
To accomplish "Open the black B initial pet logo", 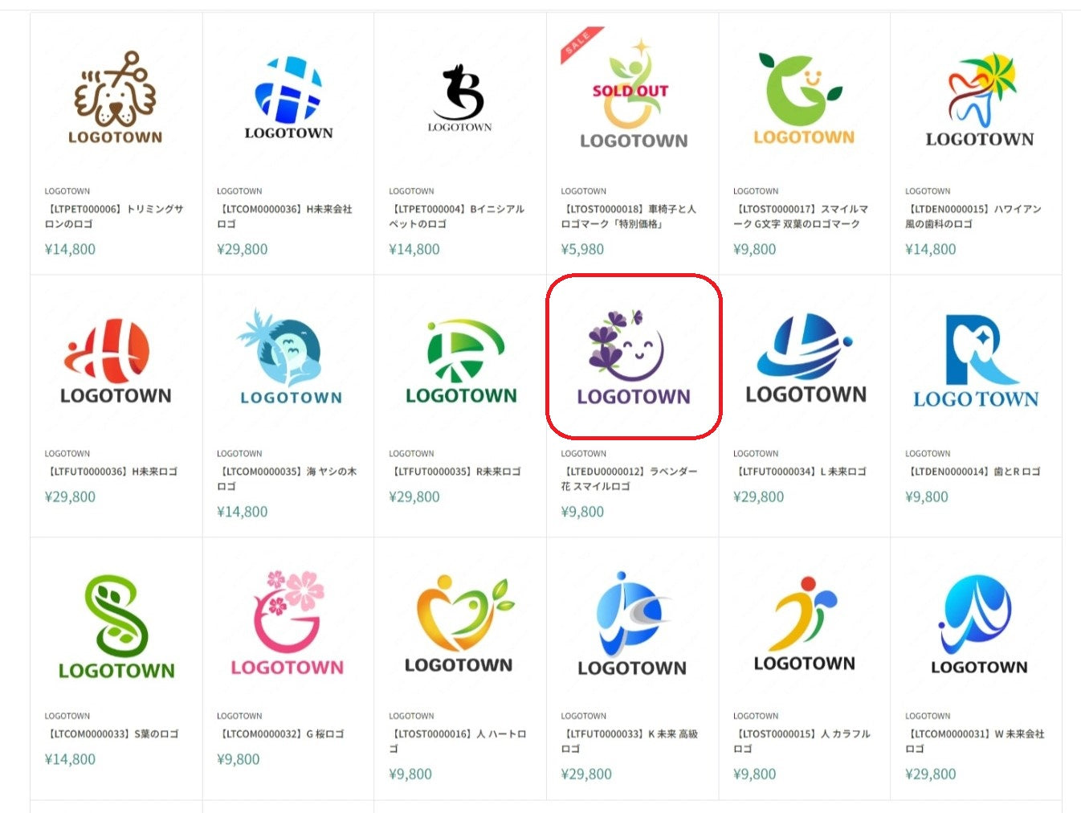I will 460,98.
